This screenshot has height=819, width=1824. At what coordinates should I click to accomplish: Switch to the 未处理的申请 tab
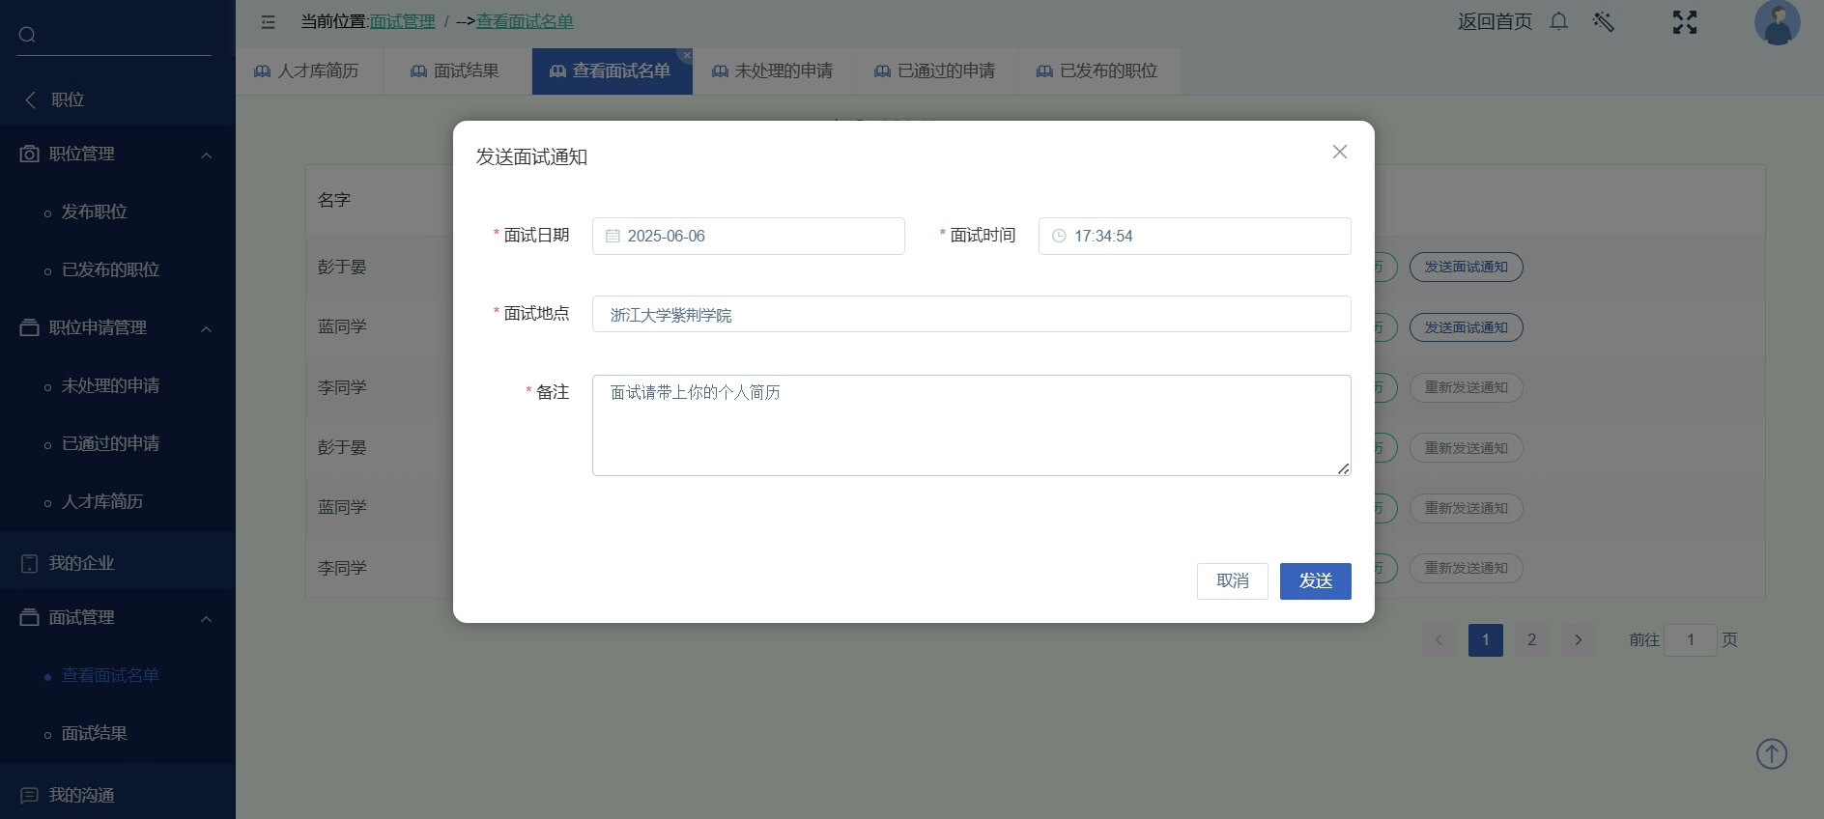(773, 71)
